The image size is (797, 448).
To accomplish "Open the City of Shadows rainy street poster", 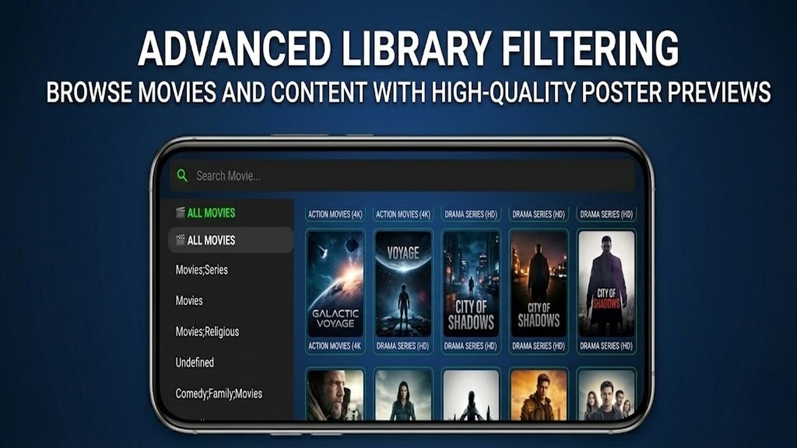I will pos(471,284).
